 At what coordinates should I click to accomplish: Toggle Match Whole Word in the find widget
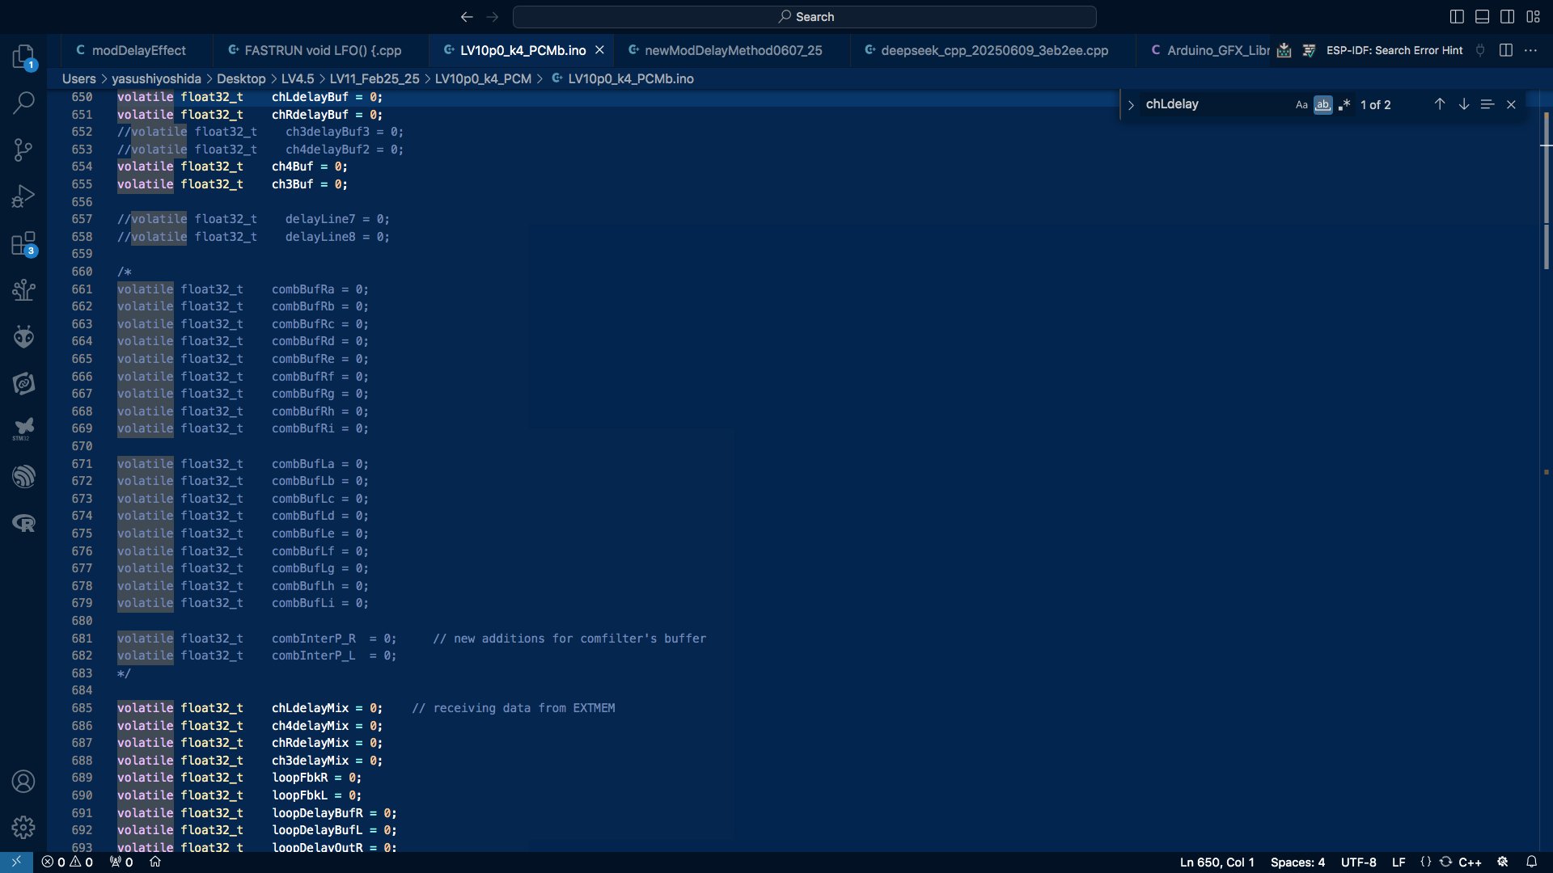[x=1322, y=105]
